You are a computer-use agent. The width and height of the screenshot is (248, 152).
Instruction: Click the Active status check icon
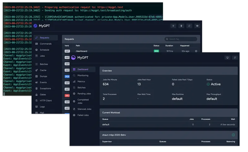pos(208,84)
